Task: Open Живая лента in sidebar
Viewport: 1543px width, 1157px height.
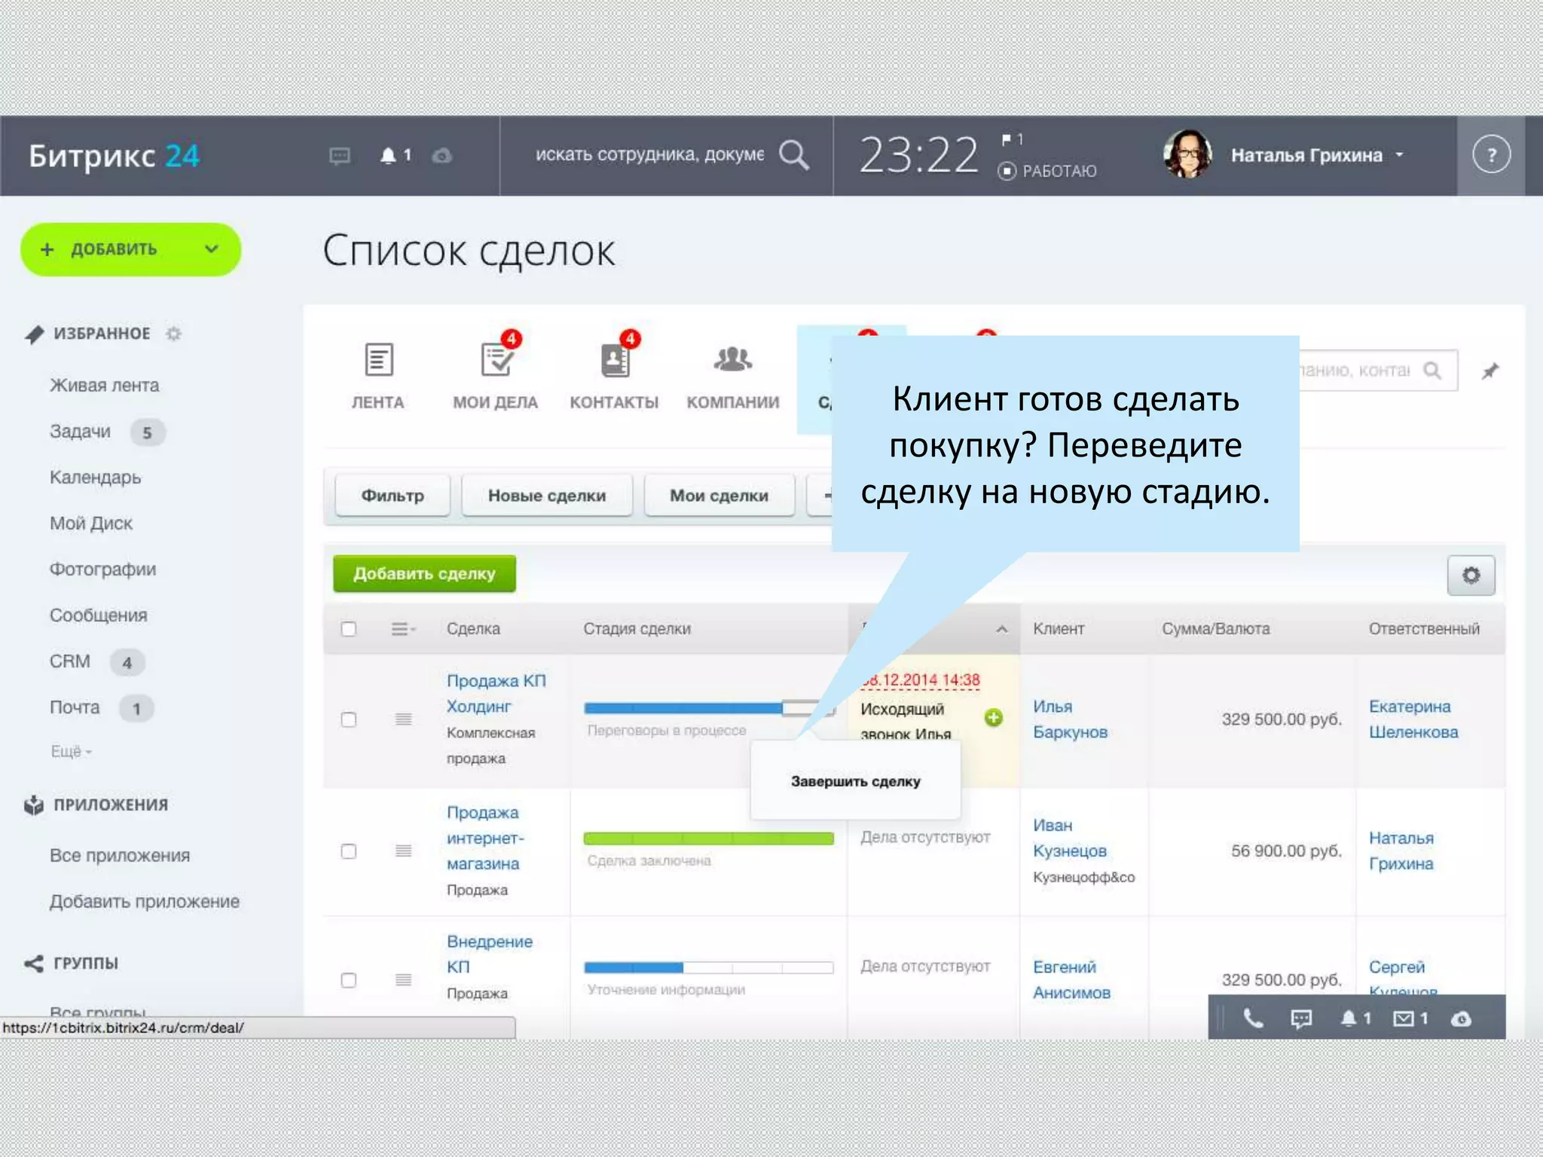Action: point(105,386)
